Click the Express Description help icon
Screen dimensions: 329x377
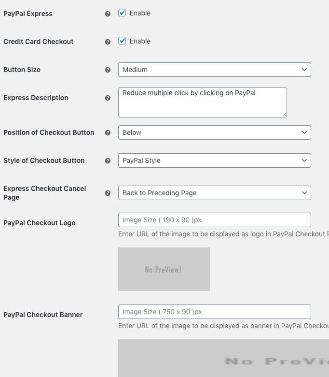108,98
